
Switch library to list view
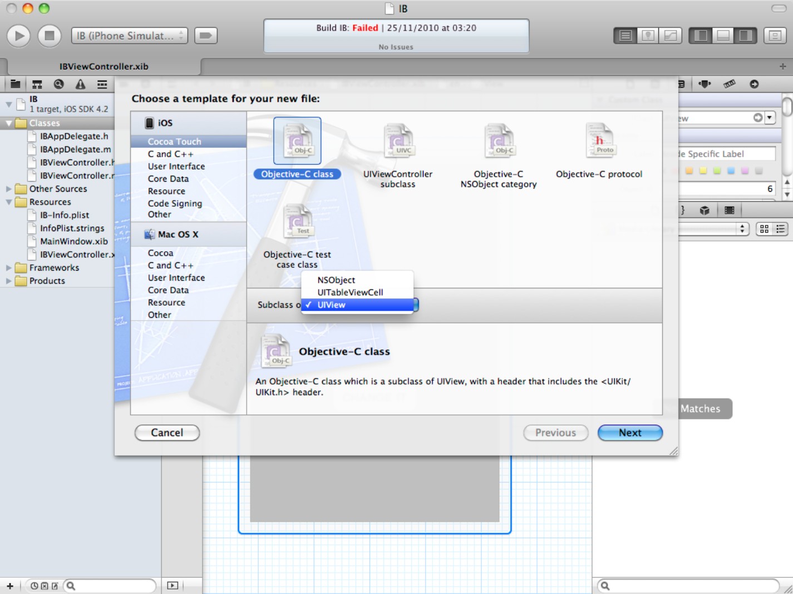(x=780, y=229)
